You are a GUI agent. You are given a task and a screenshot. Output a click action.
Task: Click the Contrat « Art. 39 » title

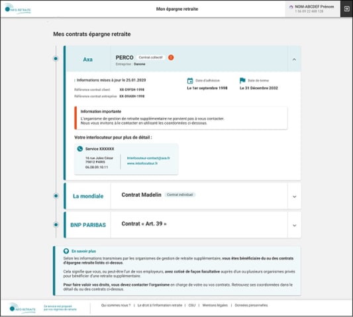(144, 224)
